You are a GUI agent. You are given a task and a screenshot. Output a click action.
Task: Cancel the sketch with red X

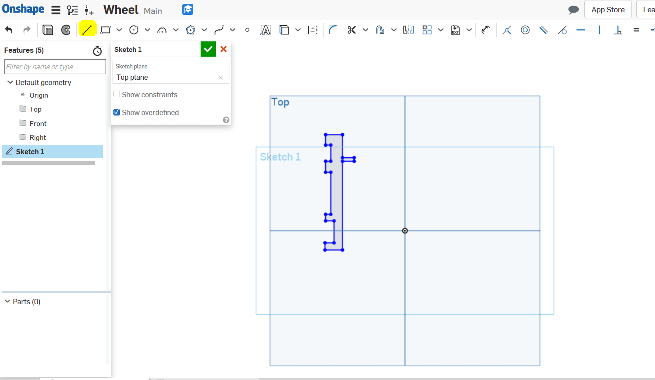[224, 49]
